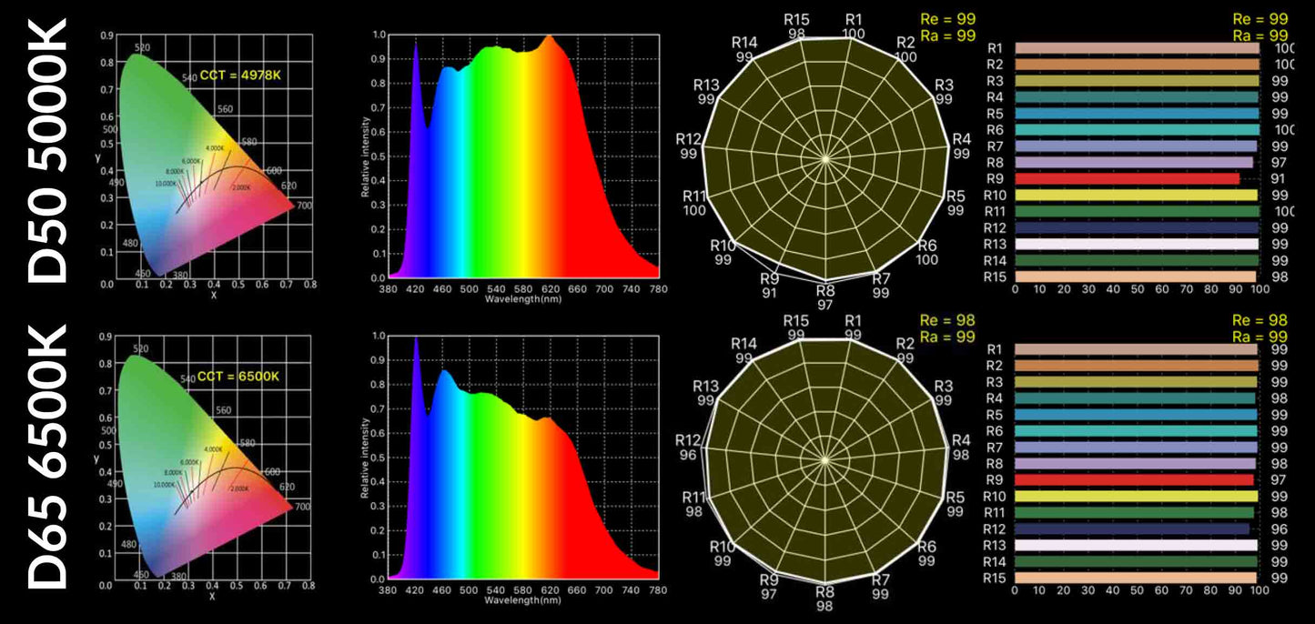This screenshot has width=1315, height=624.
Task: Select the yellow R10 bar in bottom bar chart
Action: (x=1136, y=496)
